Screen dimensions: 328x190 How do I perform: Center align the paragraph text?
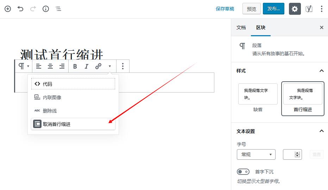coord(50,66)
